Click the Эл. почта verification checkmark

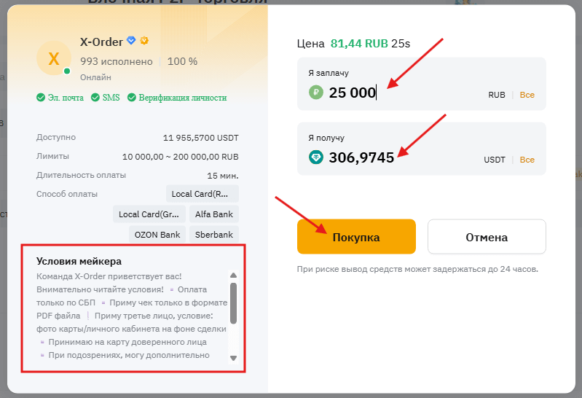[x=41, y=98]
